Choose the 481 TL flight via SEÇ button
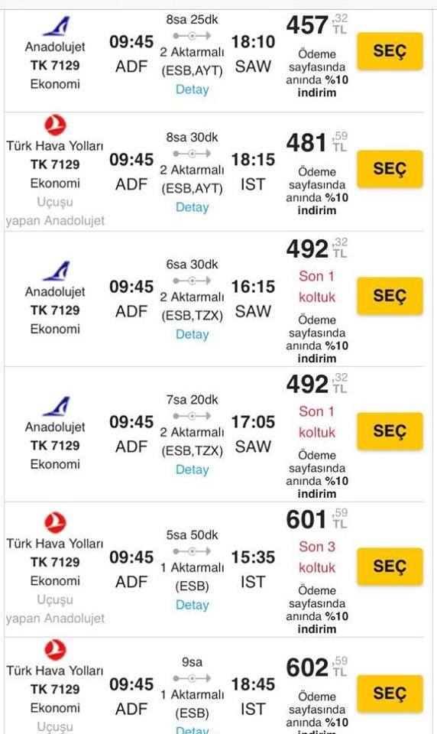The image size is (437, 734). pyautogui.click(x=390, y=169)
